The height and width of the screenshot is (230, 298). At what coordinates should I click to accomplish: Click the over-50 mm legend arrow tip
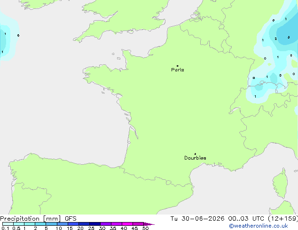pyautogui.click(x=149, y=224)
